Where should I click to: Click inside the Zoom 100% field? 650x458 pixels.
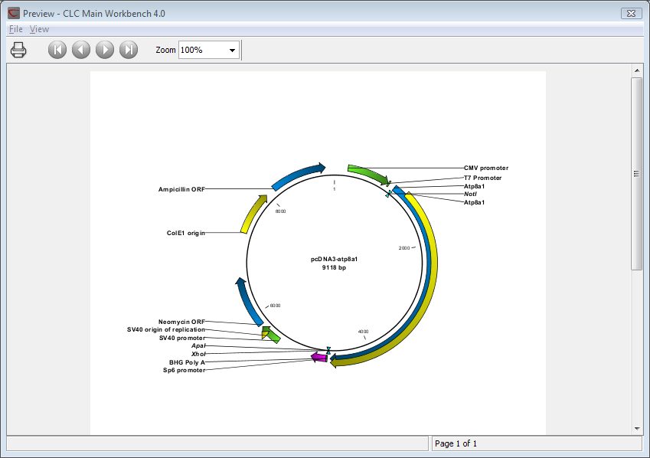click(201, 51)
